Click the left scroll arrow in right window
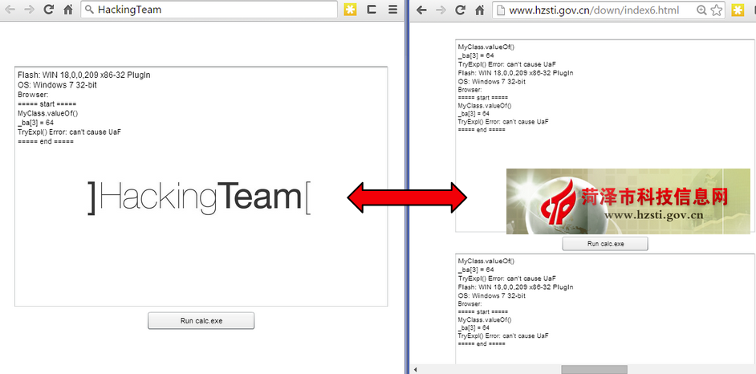The image size is (756, 374). coord(416,370)
